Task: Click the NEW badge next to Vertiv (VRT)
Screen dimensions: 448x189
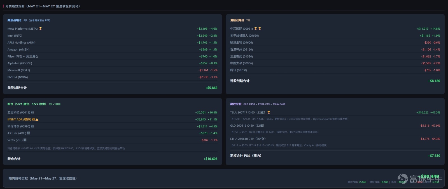Action: click(x=25, y=140)
